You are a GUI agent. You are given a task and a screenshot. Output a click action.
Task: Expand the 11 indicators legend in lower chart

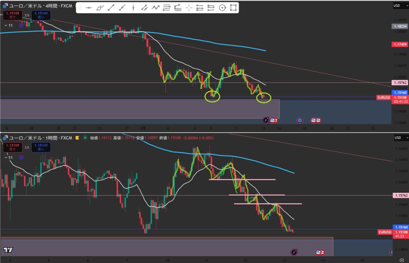pyautogui.click(x=6, y=158)
